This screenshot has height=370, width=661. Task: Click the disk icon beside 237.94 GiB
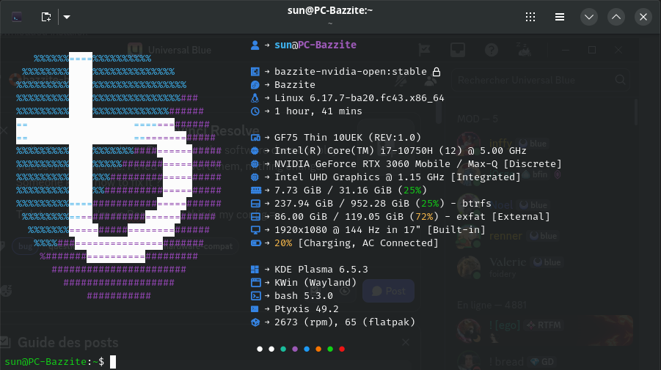255,203
